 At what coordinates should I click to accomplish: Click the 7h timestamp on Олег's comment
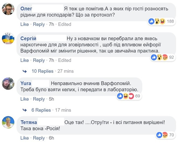pos(51,24)
